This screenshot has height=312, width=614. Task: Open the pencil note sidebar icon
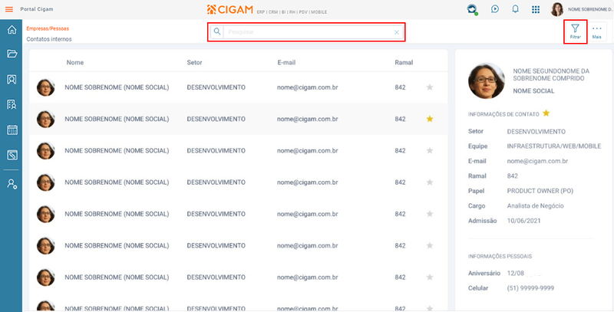12,155
